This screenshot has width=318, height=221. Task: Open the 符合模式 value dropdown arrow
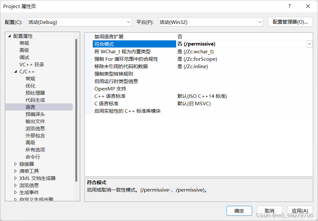click(x=309, y=44)
